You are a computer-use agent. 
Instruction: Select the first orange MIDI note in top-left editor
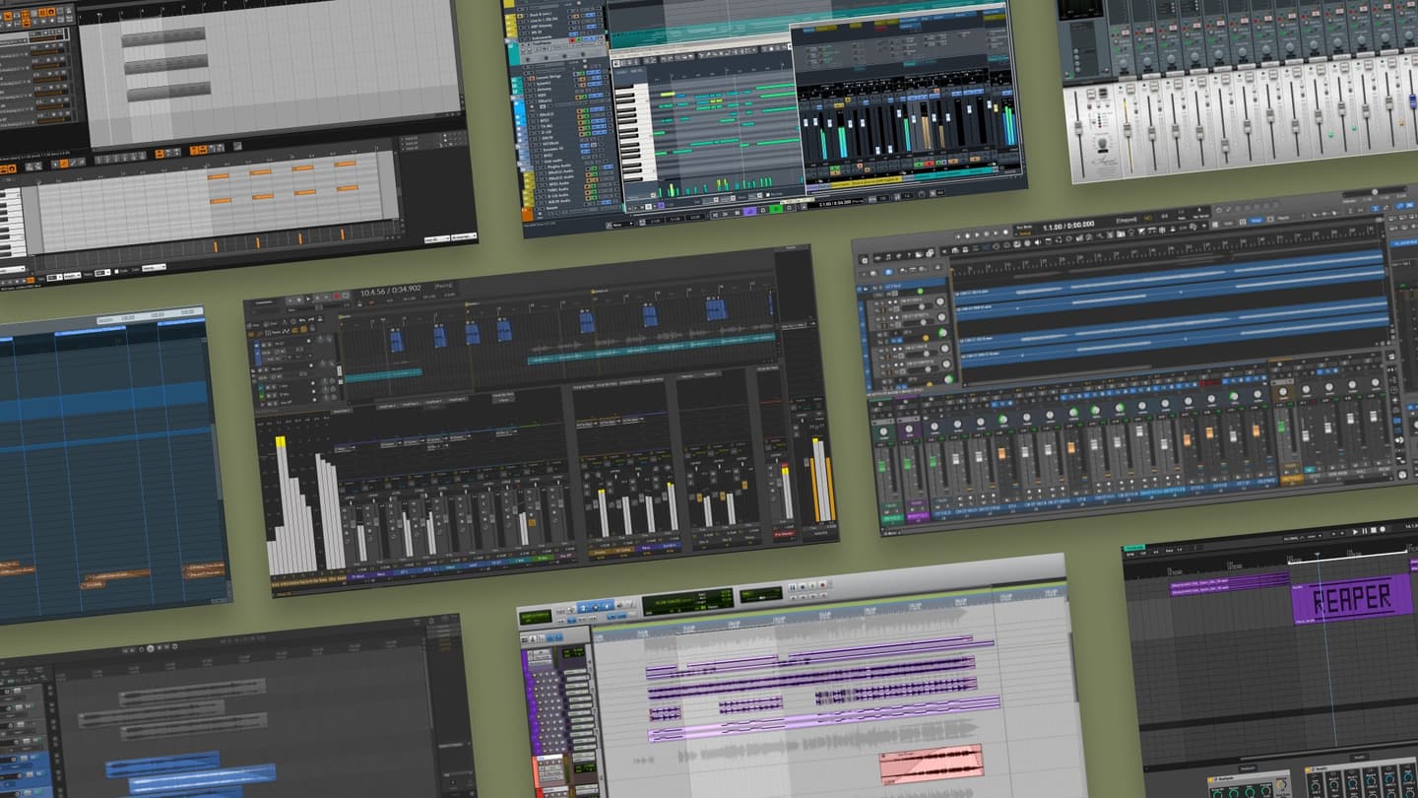pyautogui.click(x=218, y=176)
